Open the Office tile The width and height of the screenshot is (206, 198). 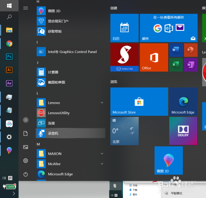click(x=154, y=57)
